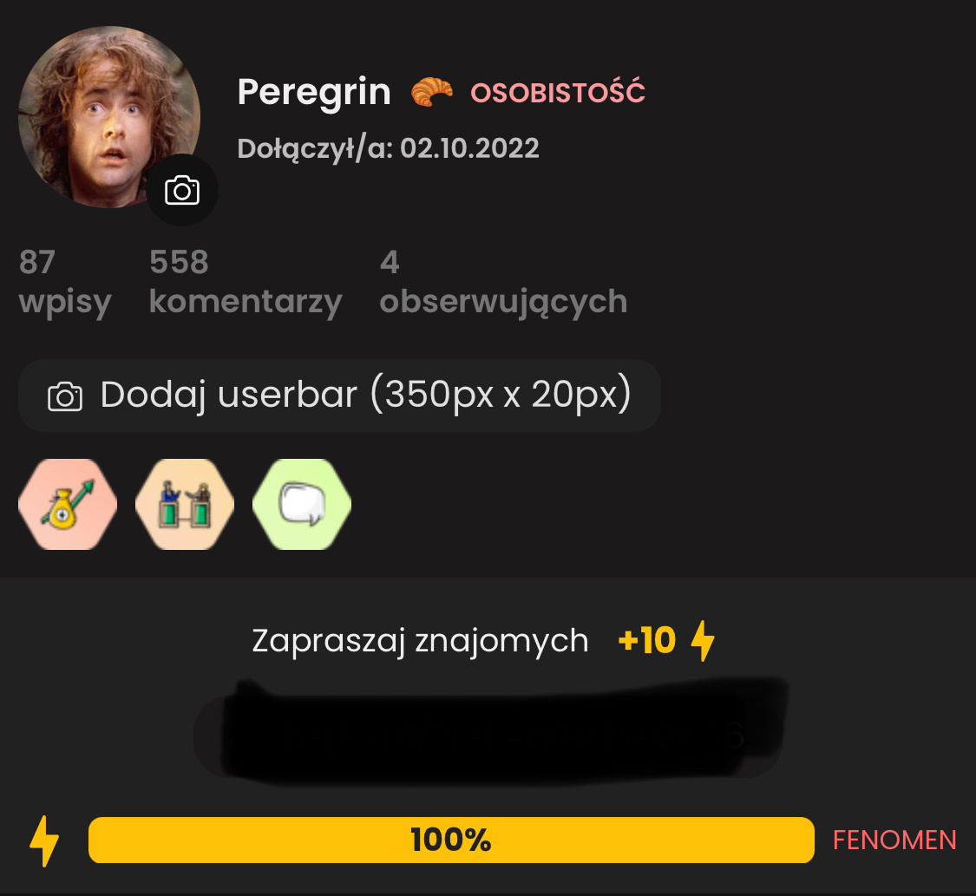Click the Zapraszaj znajomych text
Viewport: 976px width, 896px height.
click(420, 640)
